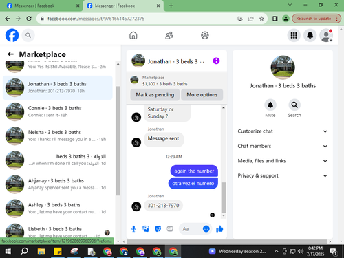Open the Arabic-named beds 3 baths conversation
This screenshot has width=344, height=258.
click(57, 160)
